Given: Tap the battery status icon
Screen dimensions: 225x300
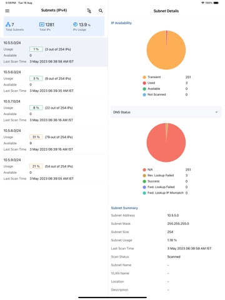Looking at the screenshot, I should [x=216, y=3].
